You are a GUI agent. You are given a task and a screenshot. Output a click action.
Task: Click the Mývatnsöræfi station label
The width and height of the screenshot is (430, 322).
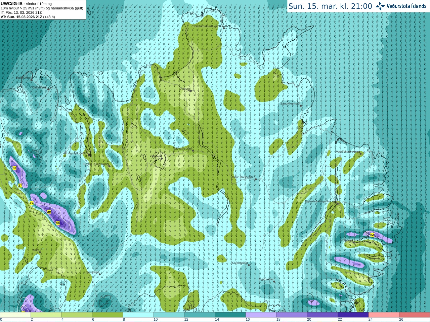pos(183,148)
